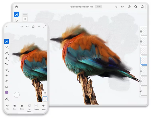Open the Share/Export icon on tablet
Viewport: 154px width, 118px height.
(142, 6)
